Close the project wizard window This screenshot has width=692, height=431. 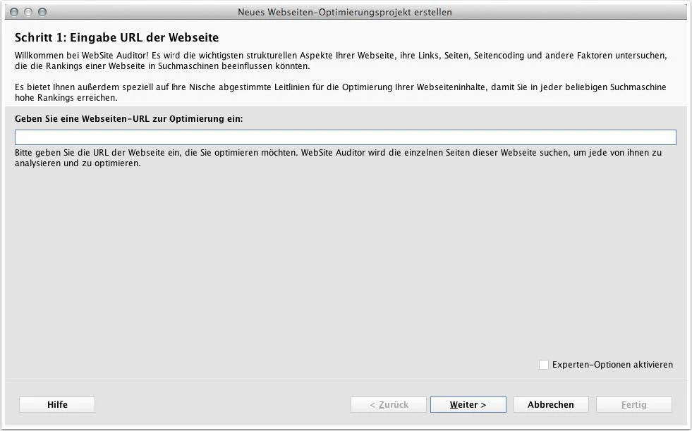tap(14, 12)
